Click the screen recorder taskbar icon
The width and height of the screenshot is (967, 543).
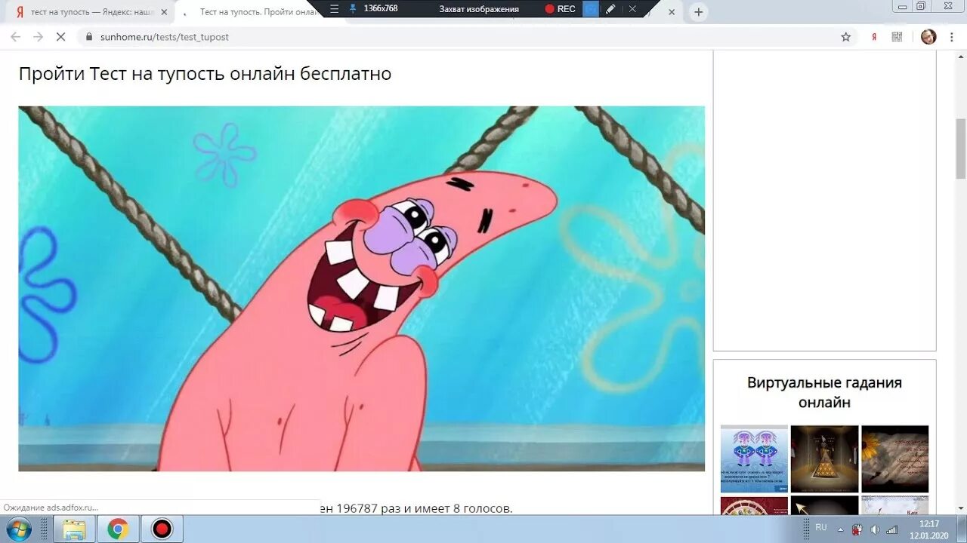(x=162, y=529)
